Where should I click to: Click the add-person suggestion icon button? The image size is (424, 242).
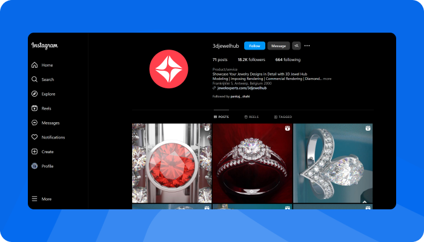(x=296, y=46)
